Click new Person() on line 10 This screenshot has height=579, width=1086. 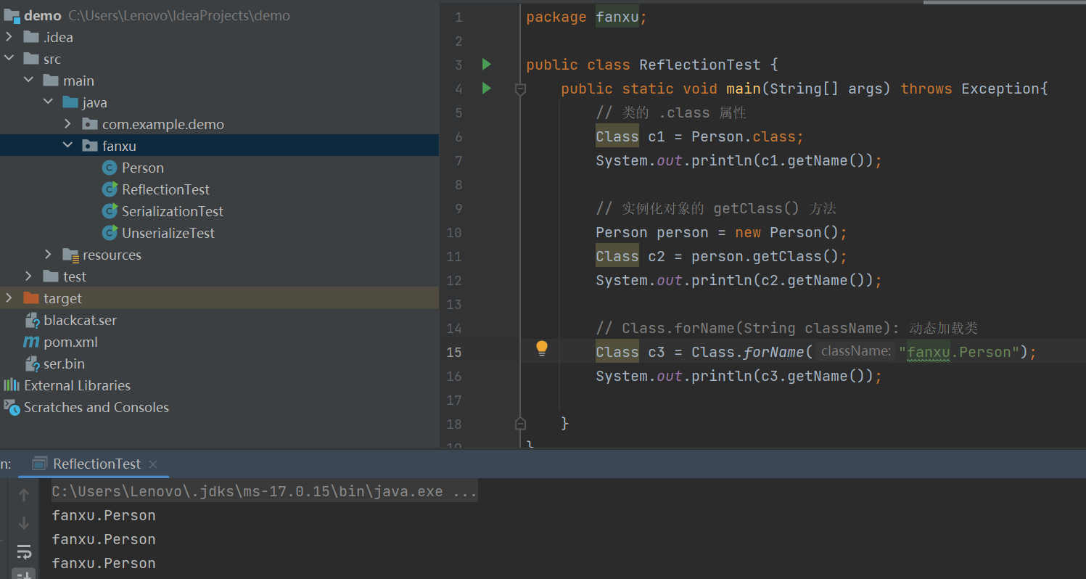[x=787, y=233]
